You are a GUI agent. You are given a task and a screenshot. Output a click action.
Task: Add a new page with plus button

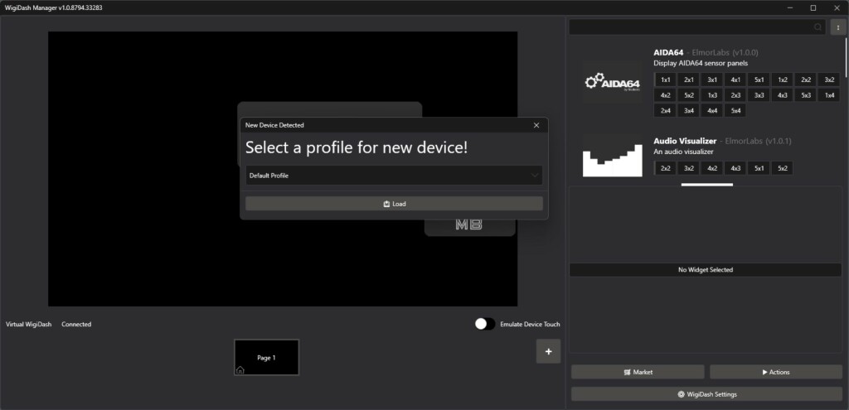click(548, 351)
